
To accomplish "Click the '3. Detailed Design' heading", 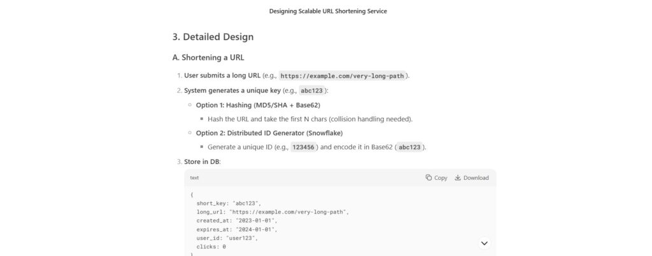I will coord(213,36).
